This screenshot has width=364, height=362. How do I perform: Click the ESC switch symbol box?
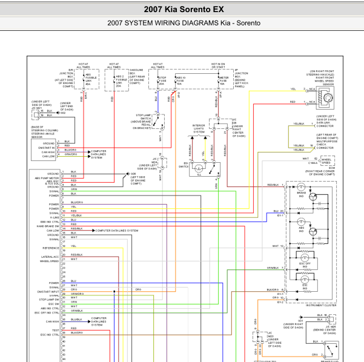pos(205,169)
